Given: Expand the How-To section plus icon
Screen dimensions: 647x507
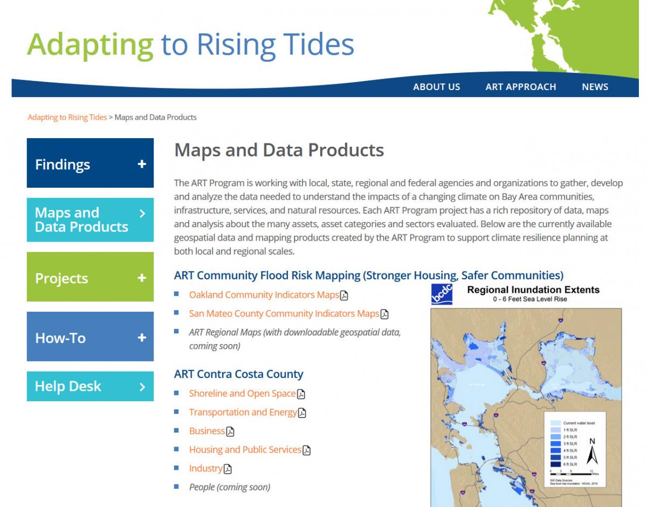Looking at the screenshot, I should (x=142, y=338).
